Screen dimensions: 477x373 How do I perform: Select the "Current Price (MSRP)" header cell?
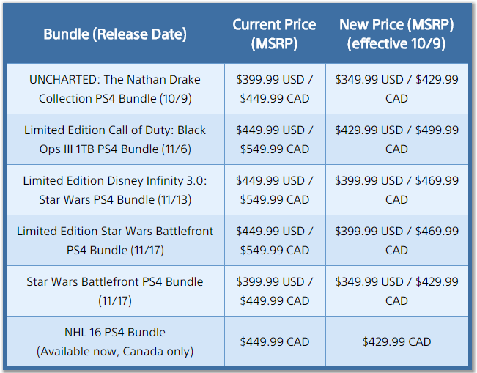(275, 34)
